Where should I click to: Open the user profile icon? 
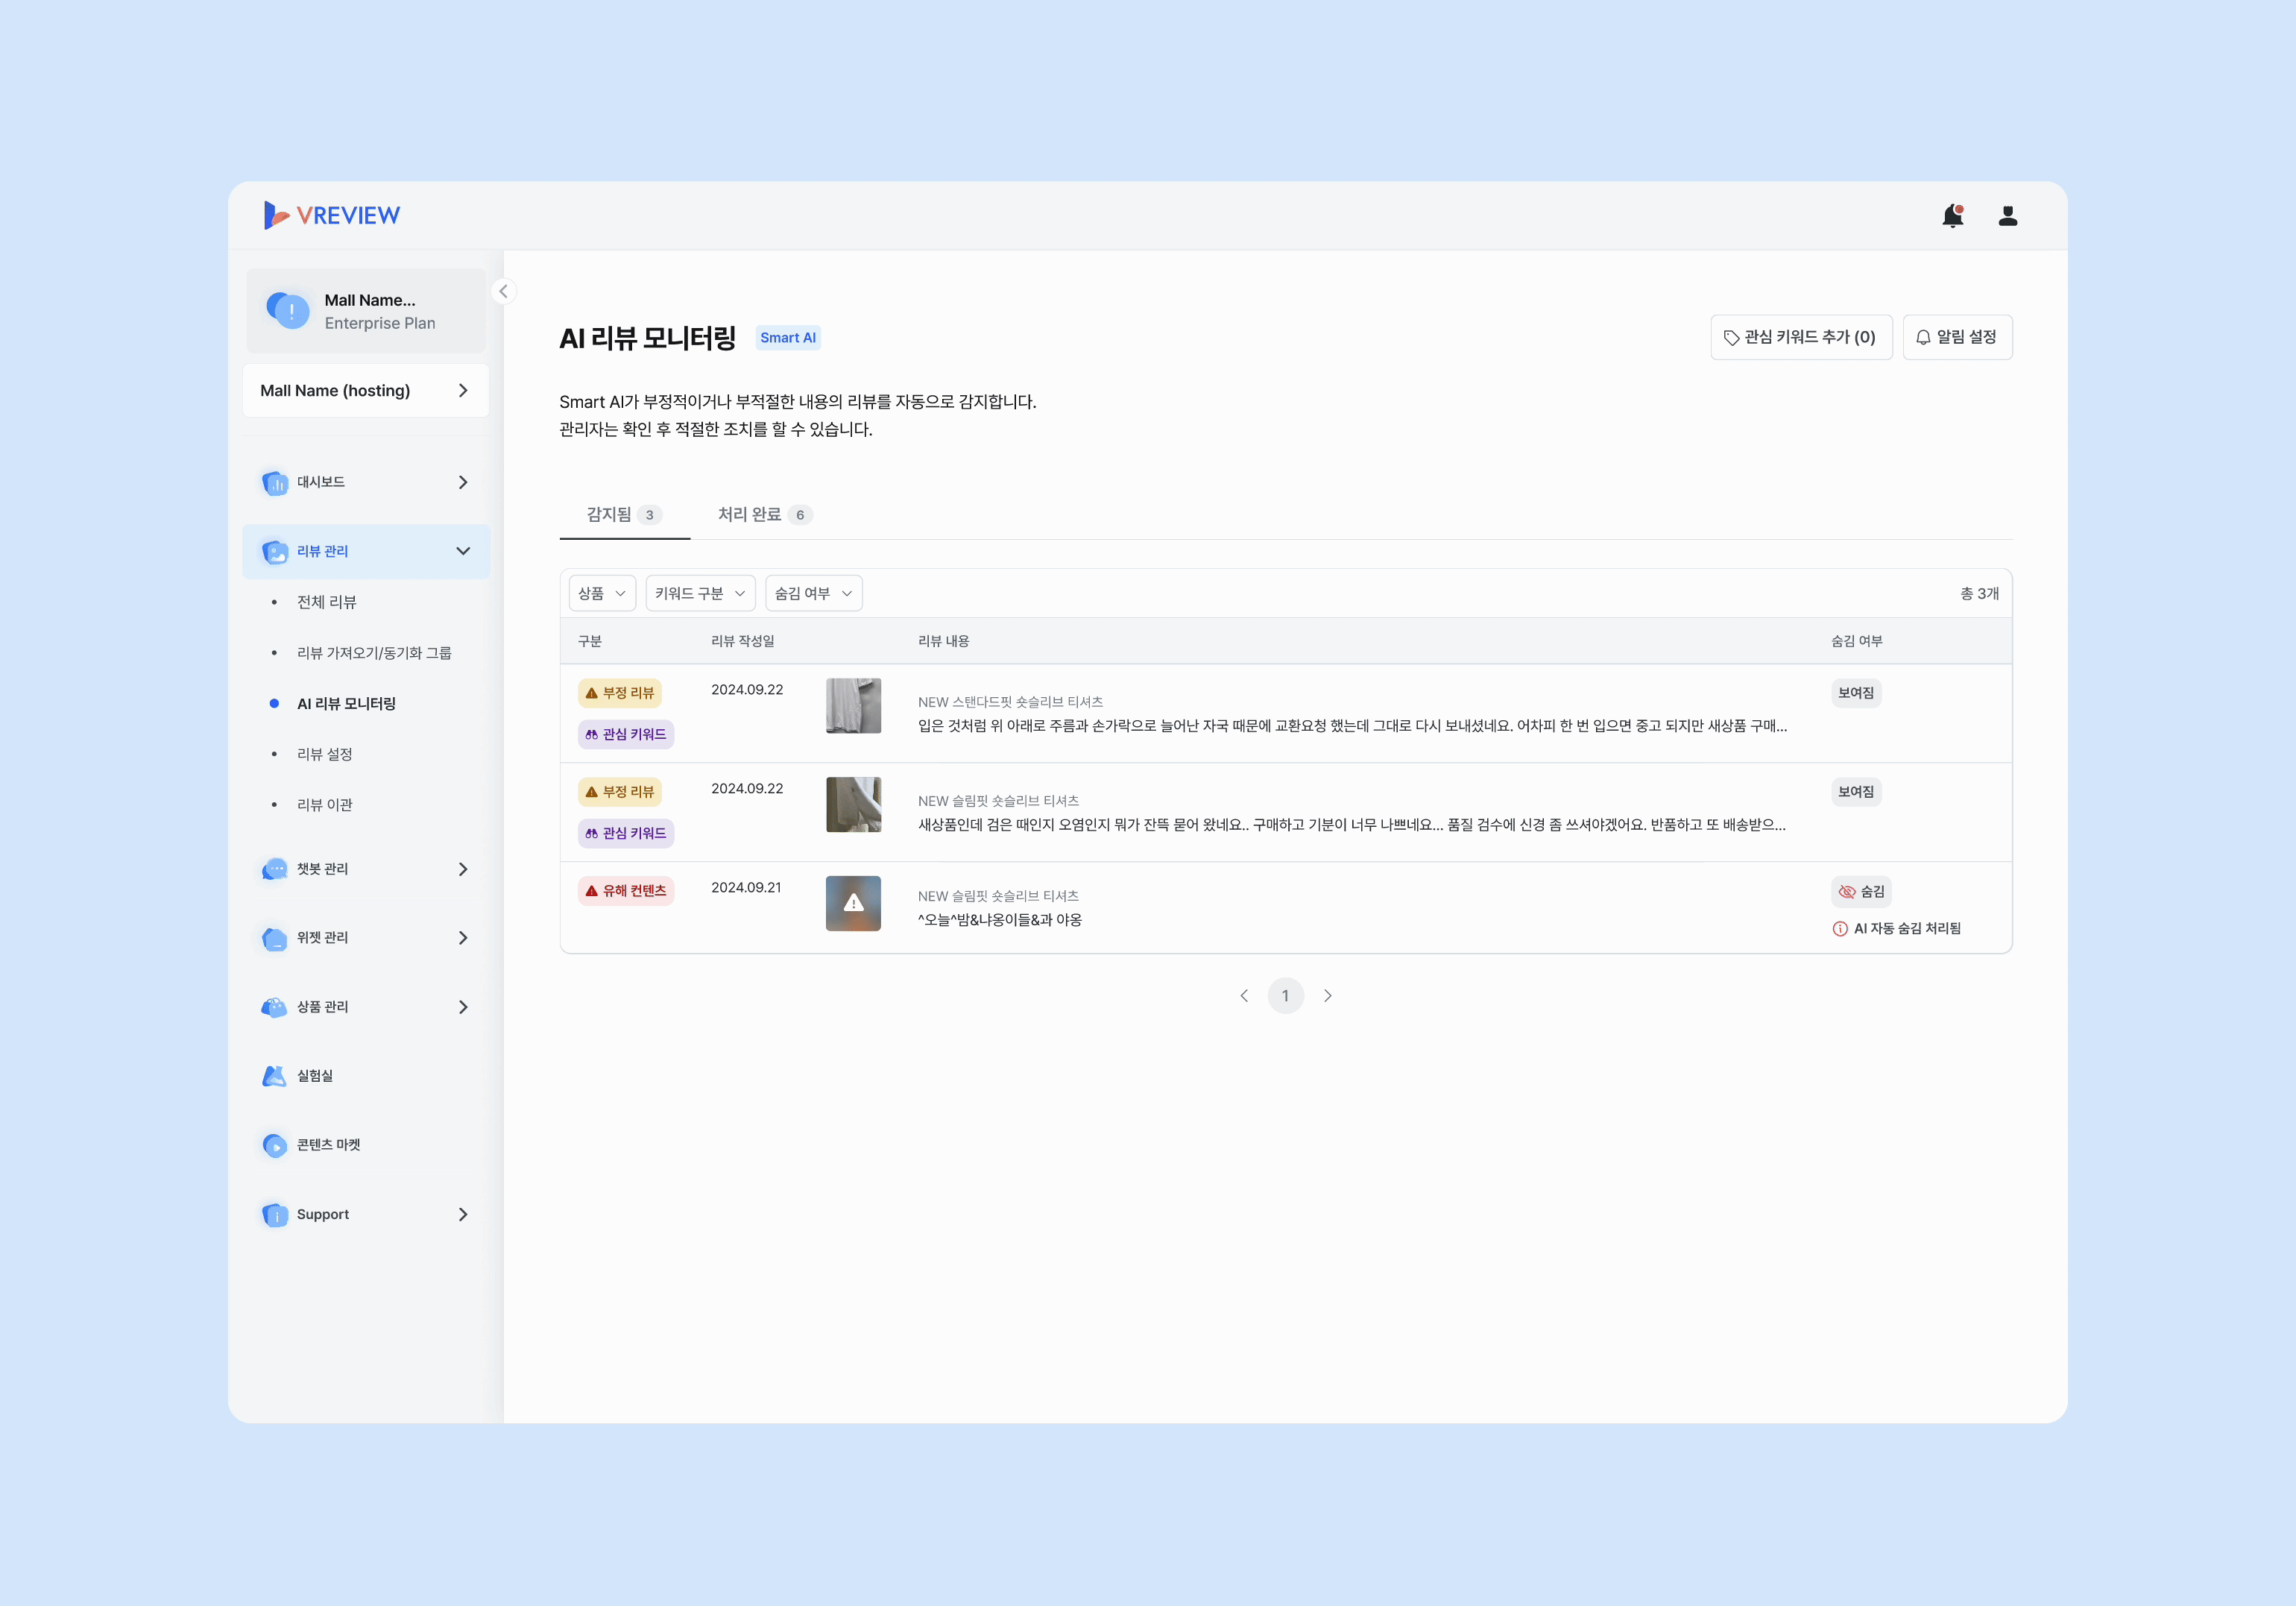point(2007,216)
